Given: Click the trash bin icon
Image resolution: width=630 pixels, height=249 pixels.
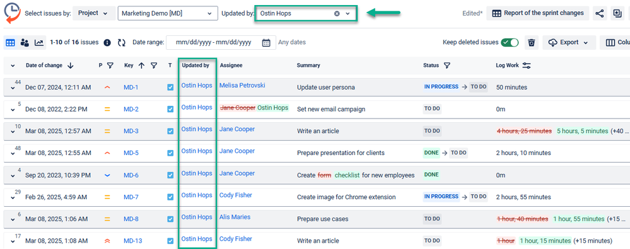Looking at the screenshot, I should point(532,42).
